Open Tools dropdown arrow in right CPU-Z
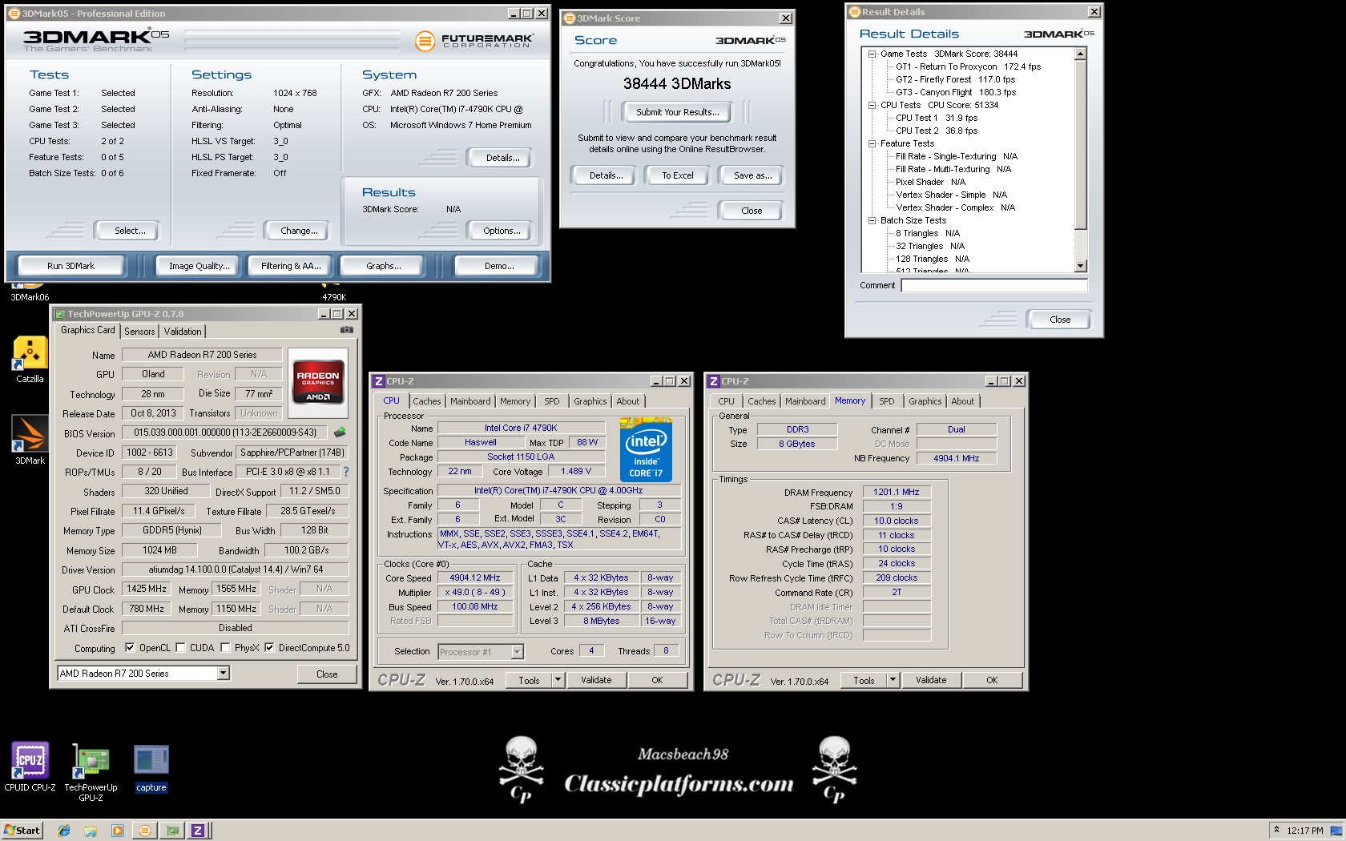 pos(893,680)
